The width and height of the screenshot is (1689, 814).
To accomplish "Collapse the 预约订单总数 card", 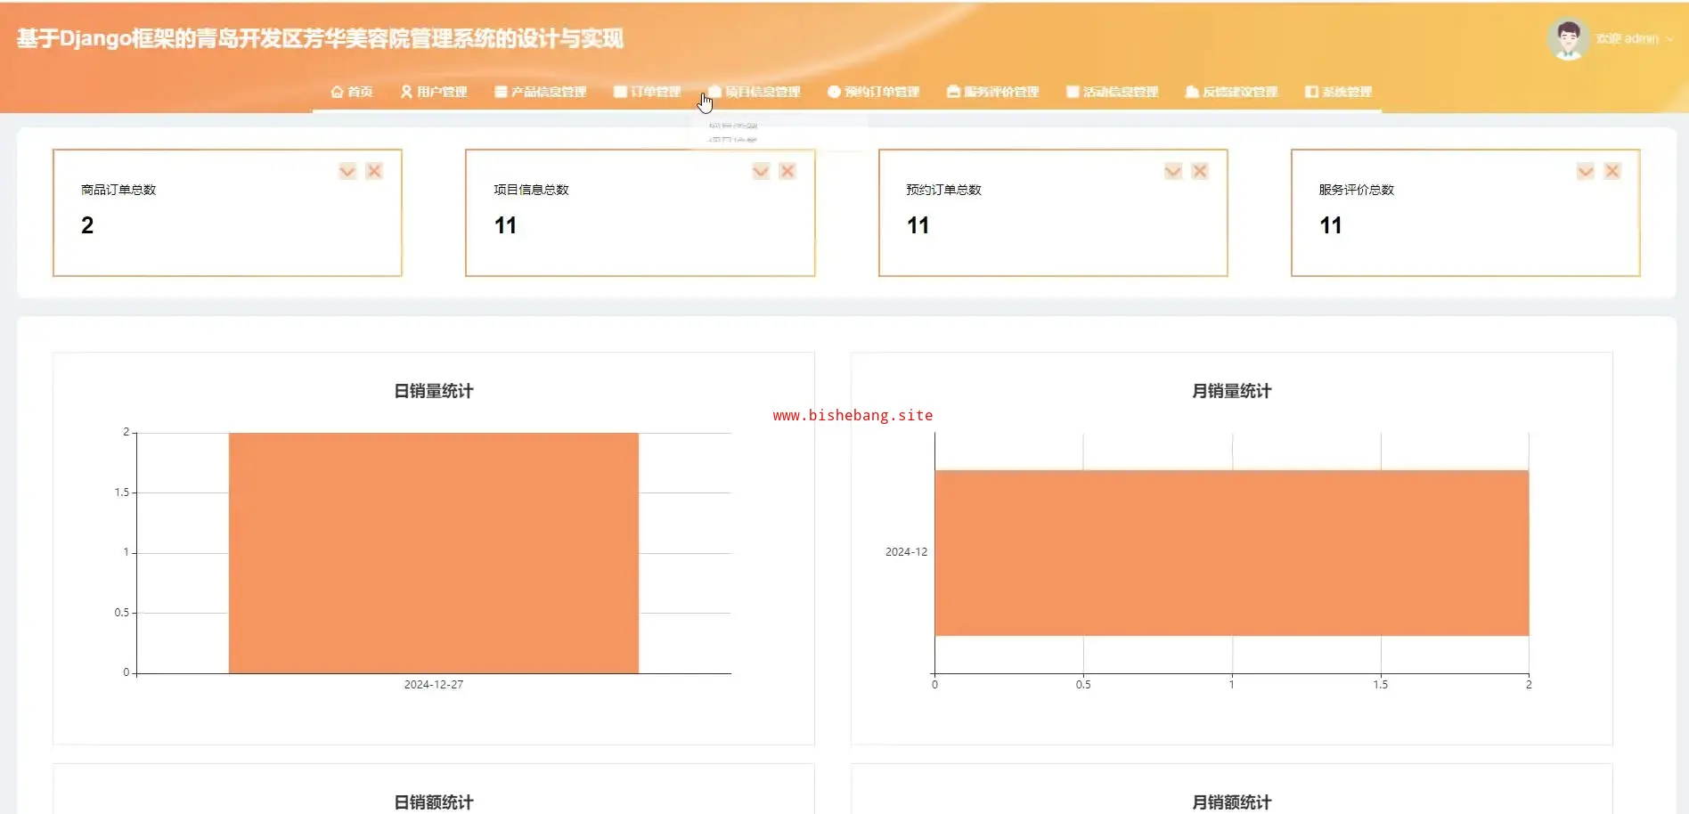I will 1173,171.
